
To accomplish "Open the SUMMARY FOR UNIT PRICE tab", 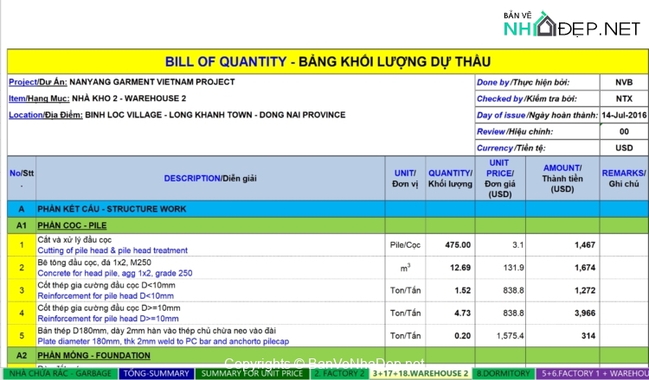I will pos(252,374).
